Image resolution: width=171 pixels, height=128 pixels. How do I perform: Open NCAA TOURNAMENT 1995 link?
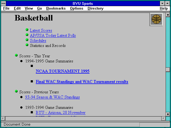click(x=63, y=71)
